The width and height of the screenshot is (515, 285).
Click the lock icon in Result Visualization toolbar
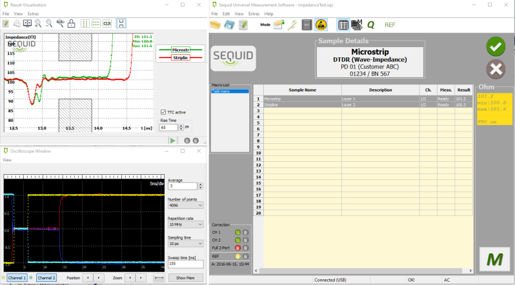point(72,24)
